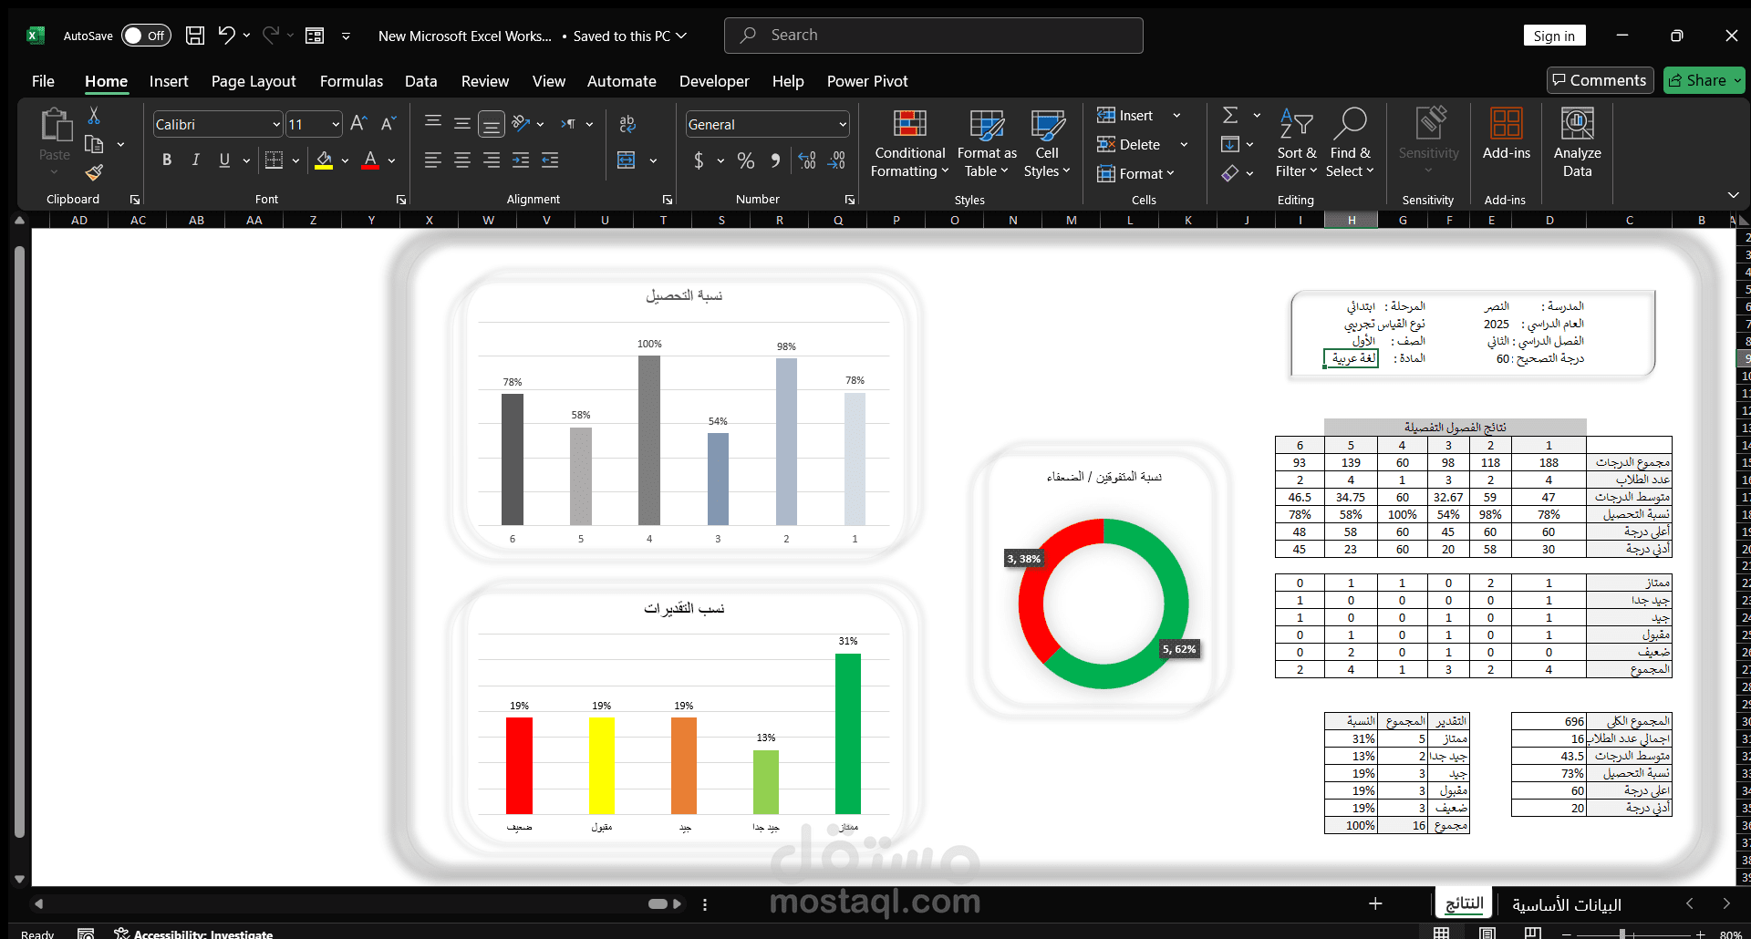Click the Undo arrow icon
This screenshot has height=939, width=1751.
coord(226,35)
